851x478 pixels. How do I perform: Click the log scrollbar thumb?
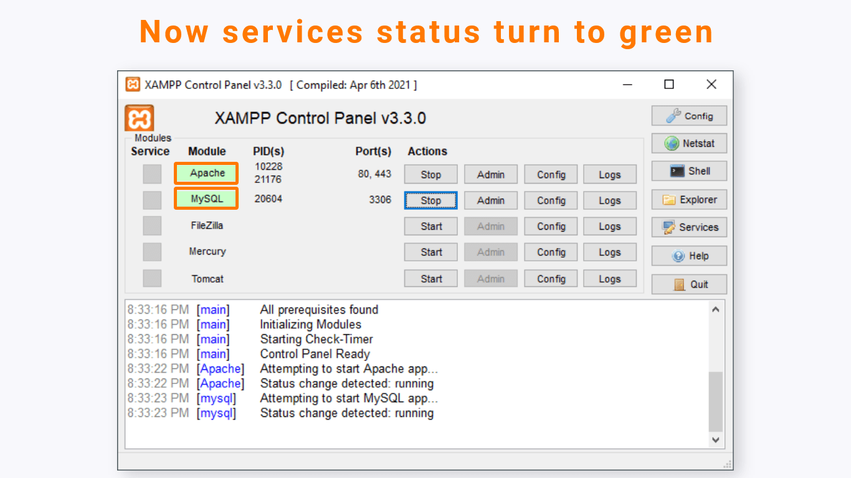click(715, 401)
